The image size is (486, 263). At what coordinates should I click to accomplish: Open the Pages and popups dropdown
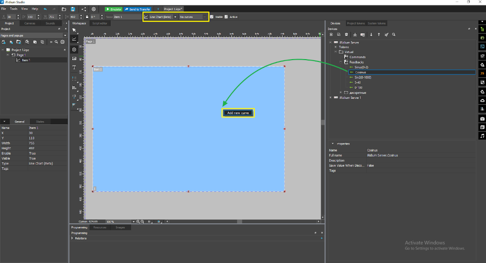[x=33, y=35]
